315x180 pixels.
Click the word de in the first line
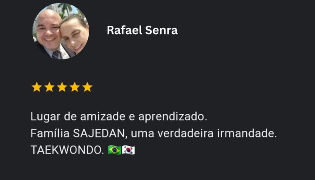coord(70,117)
